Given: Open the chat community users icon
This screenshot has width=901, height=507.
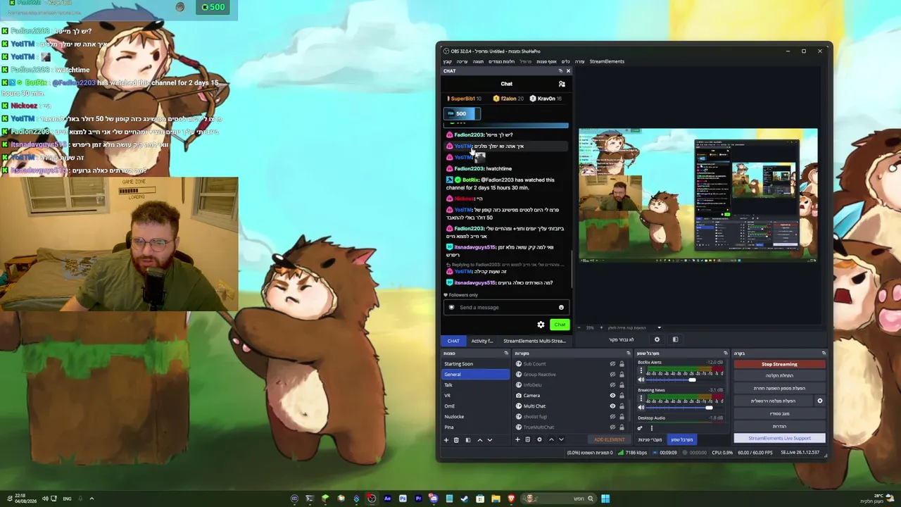Looking at the screenshot, I should [x=562, y=84].
